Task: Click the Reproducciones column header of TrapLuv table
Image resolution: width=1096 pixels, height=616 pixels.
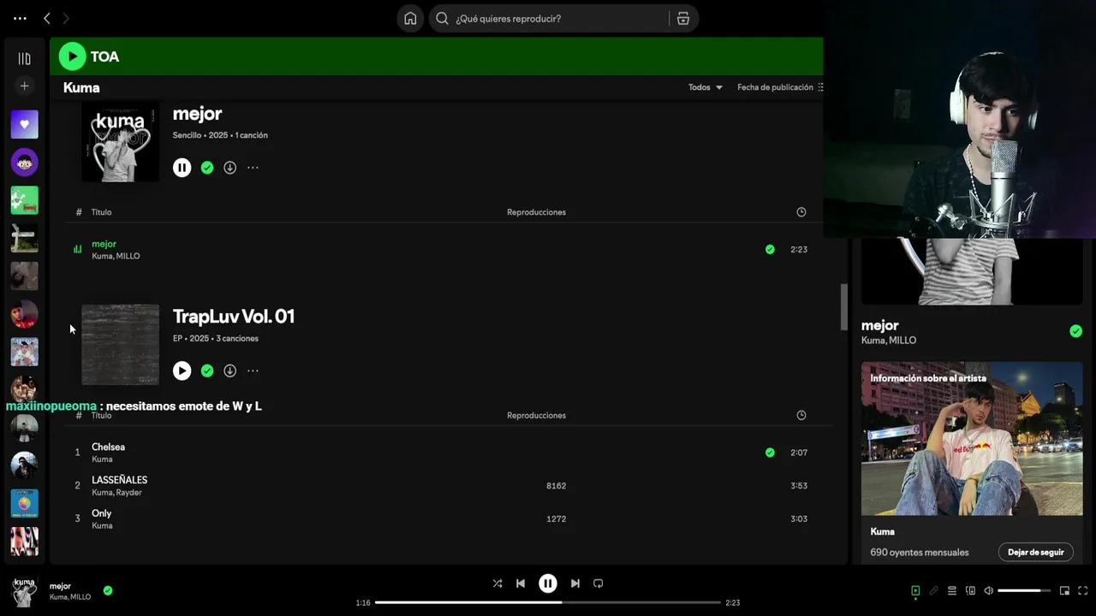Action: (x=536, y=416)
